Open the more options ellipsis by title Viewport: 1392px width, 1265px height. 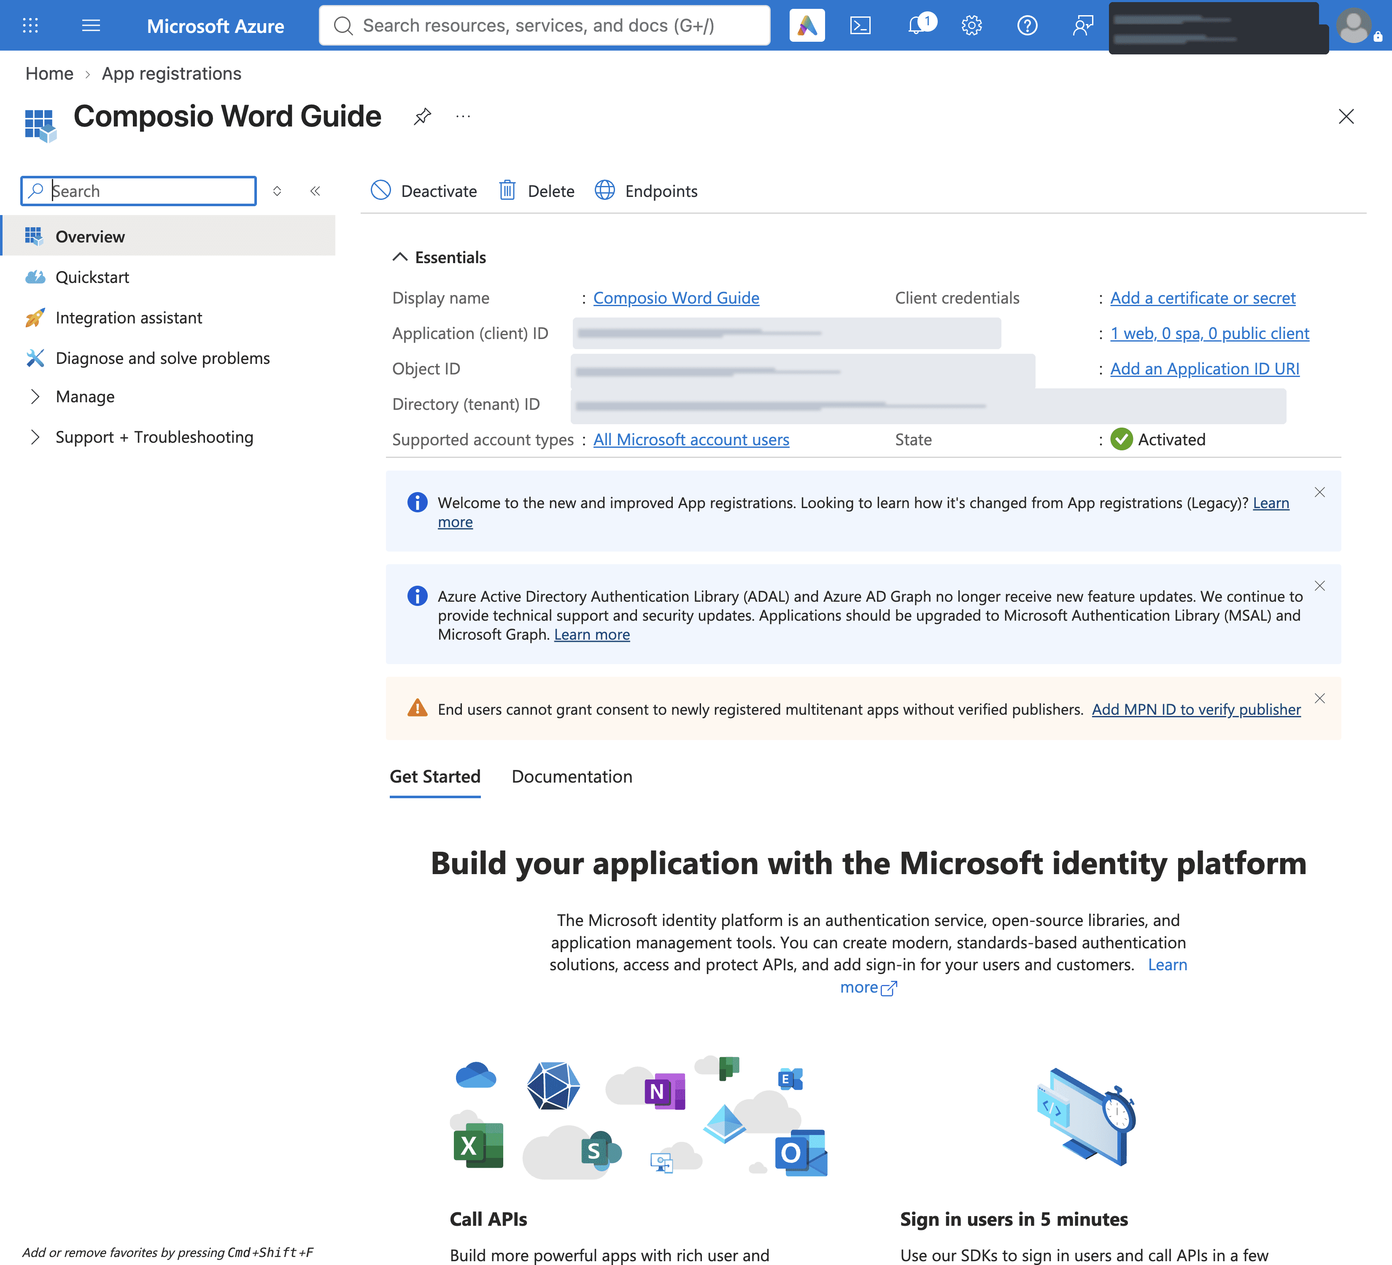click(463, 116)
